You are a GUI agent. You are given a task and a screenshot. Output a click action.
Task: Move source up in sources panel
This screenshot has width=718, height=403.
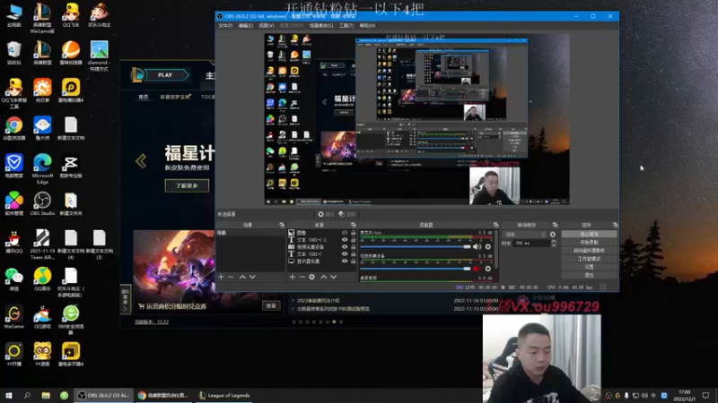324,277
